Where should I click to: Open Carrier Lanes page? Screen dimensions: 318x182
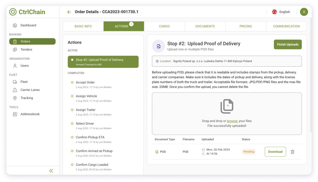(30, 90)
